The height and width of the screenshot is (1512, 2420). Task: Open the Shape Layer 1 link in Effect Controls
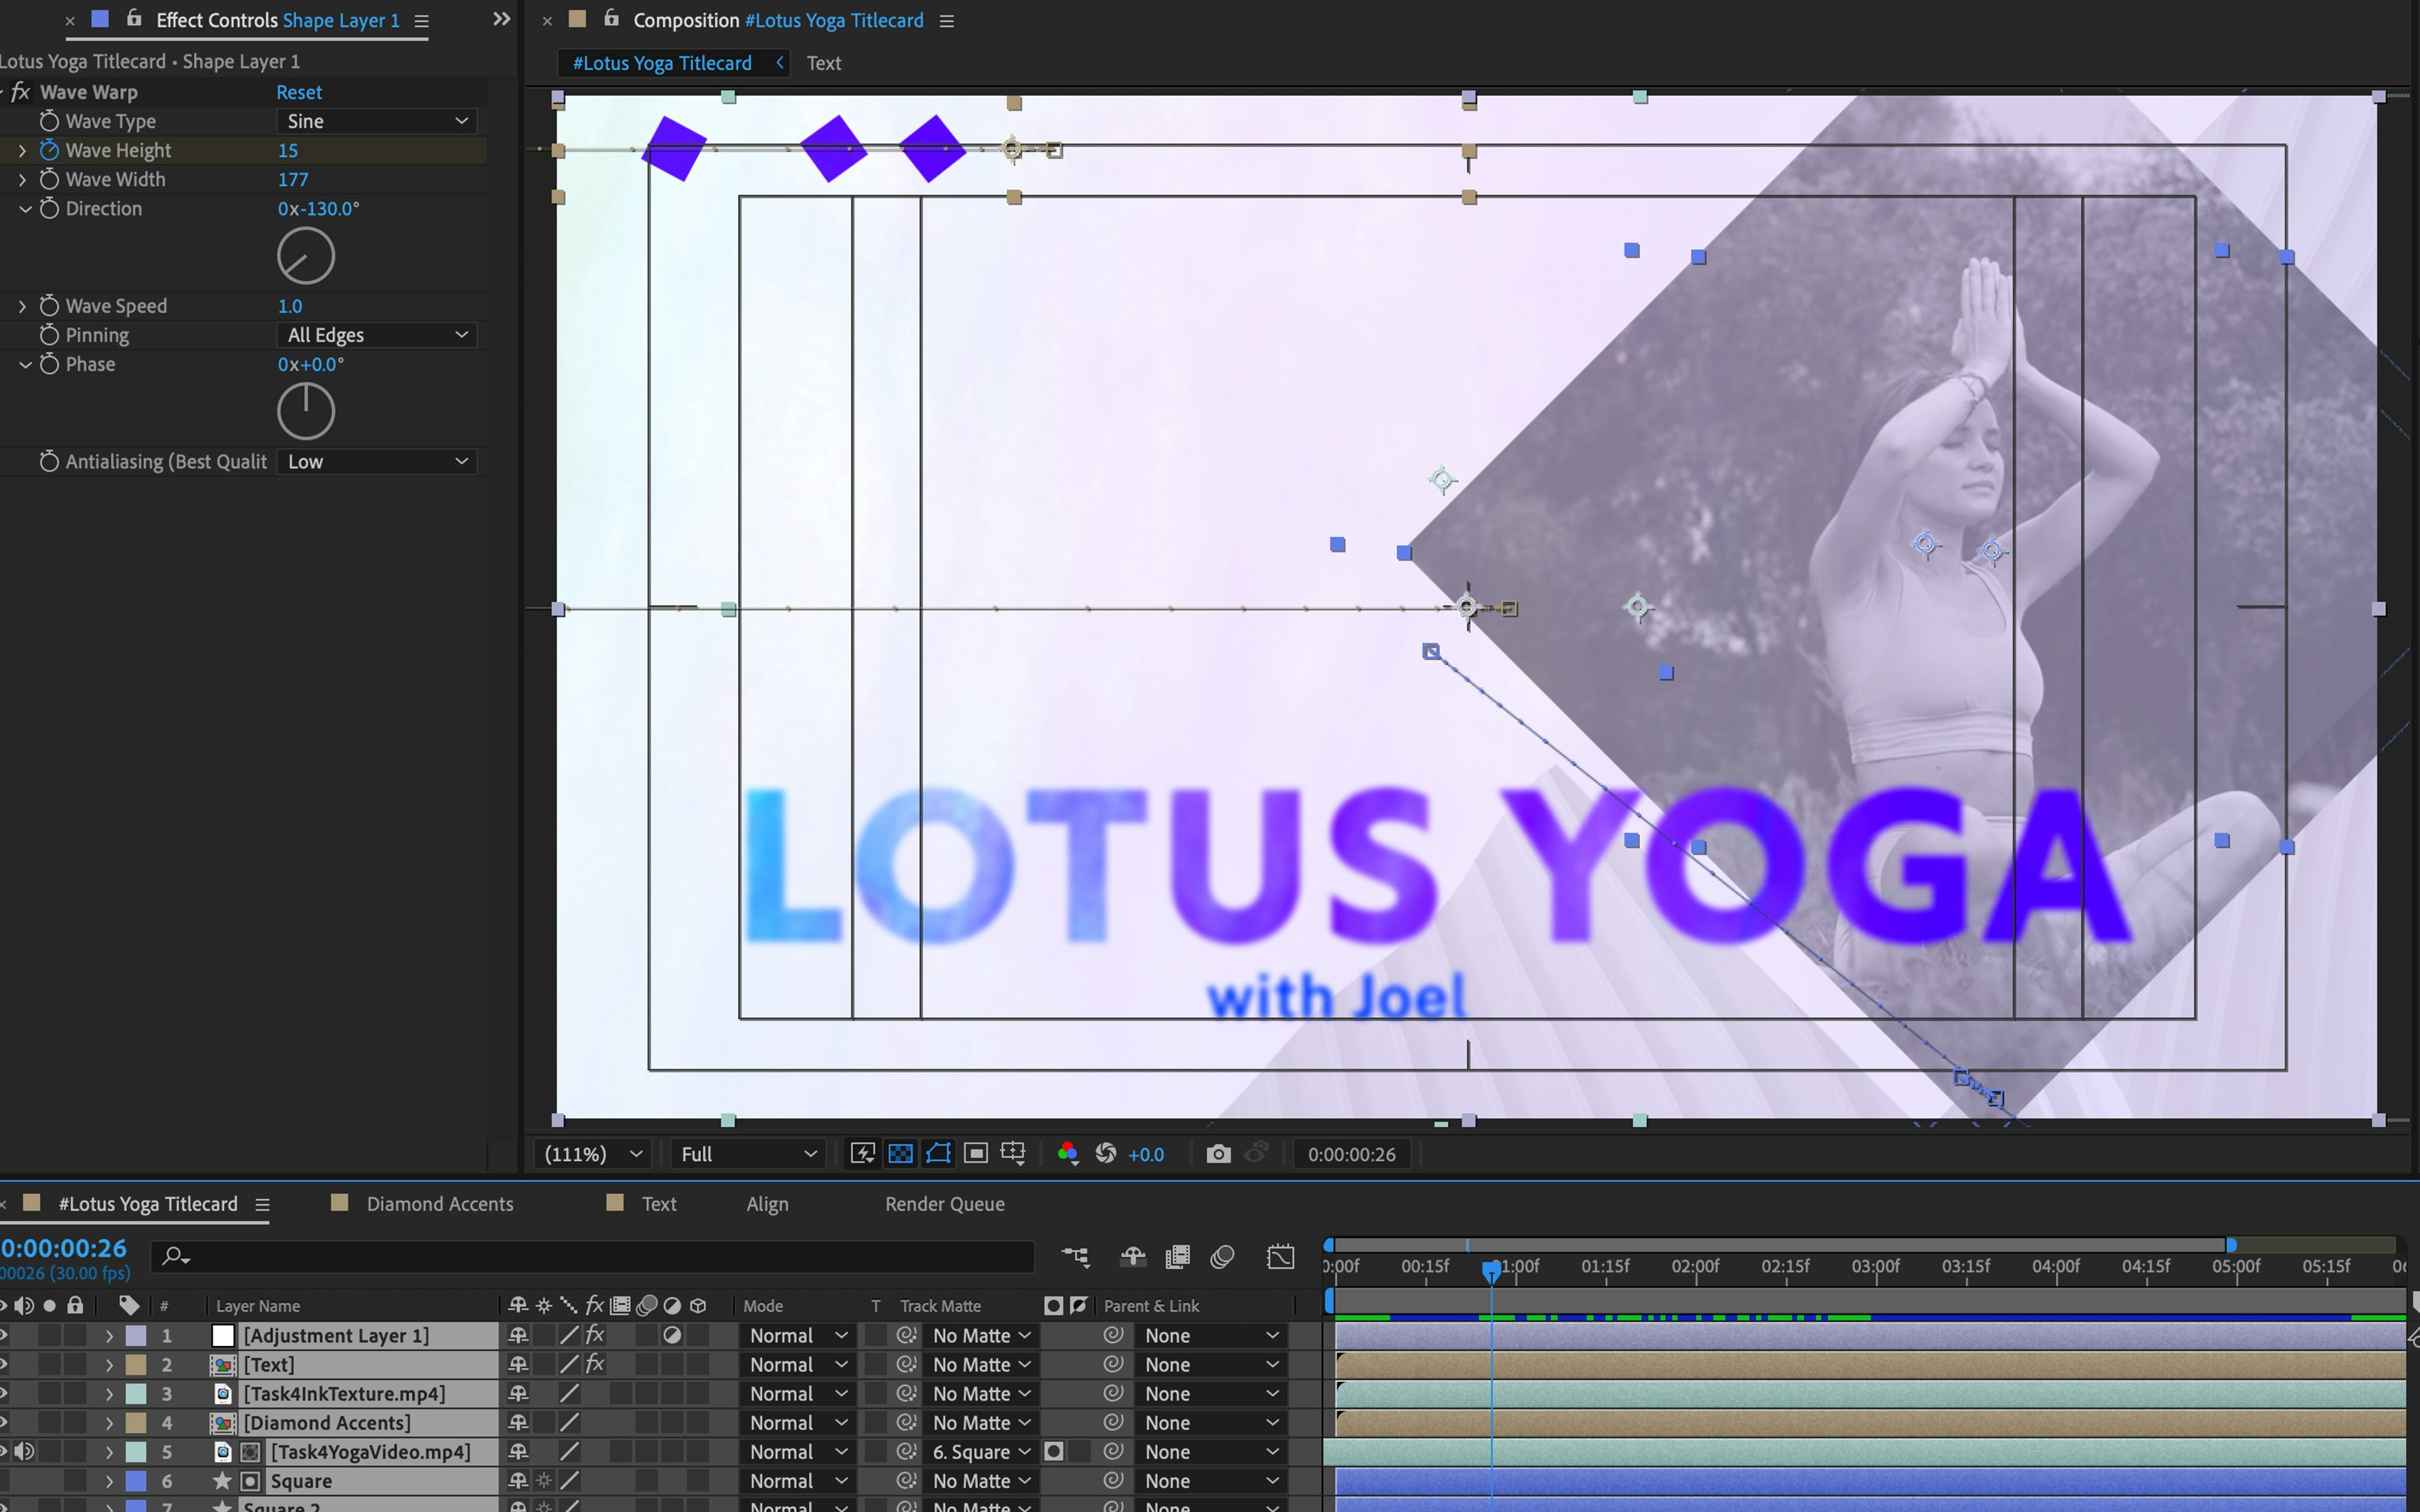(x=340, y=20)
